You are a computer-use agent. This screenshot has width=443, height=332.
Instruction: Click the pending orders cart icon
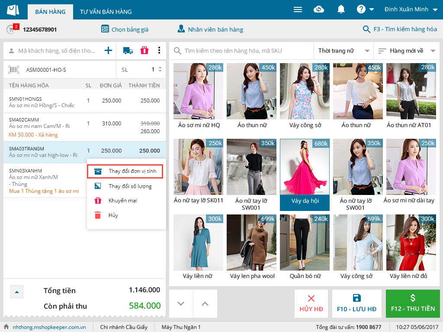[x=11, y=29]
